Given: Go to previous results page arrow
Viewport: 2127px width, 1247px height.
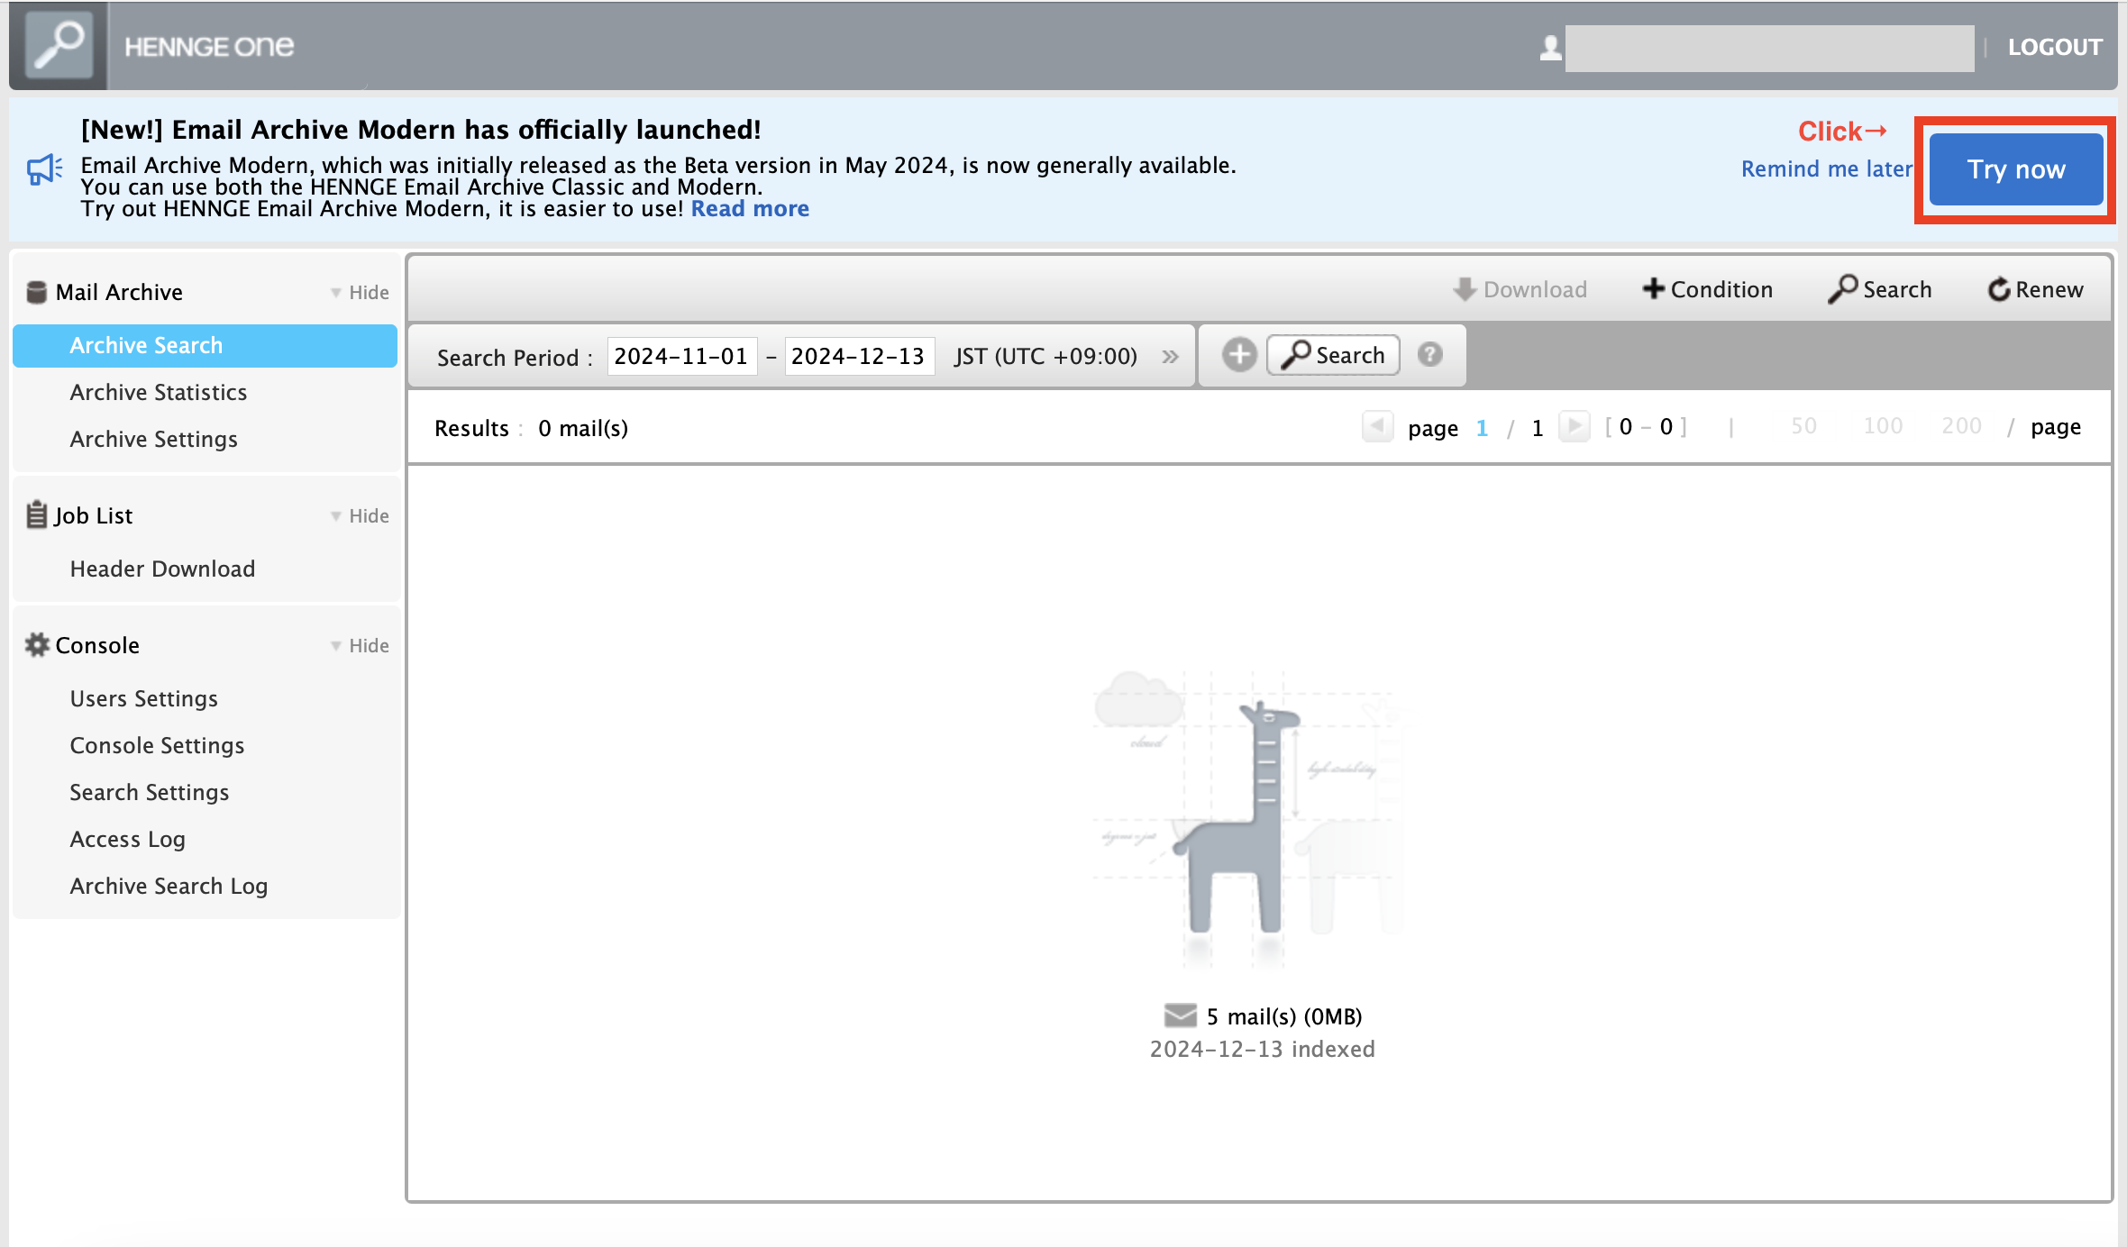Looking at the screenshot, I should click(x=1377, y=425).
